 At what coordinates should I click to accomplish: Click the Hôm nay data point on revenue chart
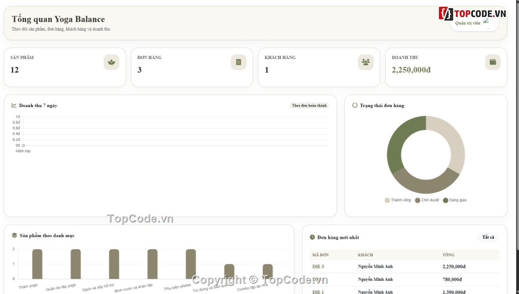click(x=23, y=145)
